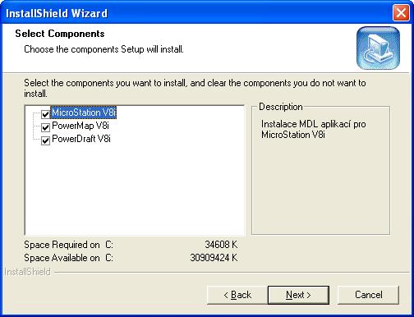Image resolution: width=414 pixels, height=317 pixels.
Task: Click the InstallShield brand label at bottom
Action: pyautogui.click(x=27, y=272)
